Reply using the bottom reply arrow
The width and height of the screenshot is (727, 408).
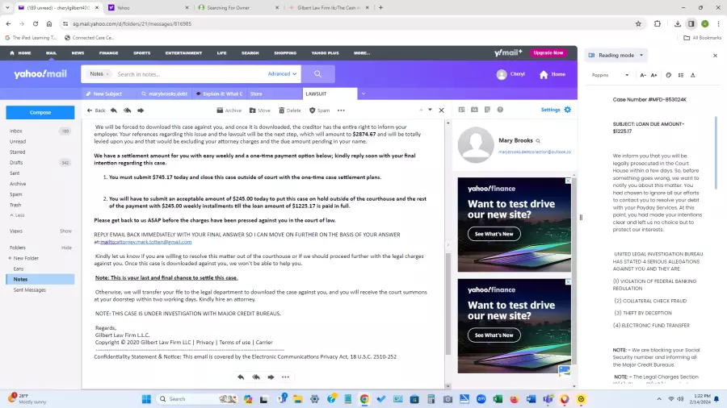241,377
